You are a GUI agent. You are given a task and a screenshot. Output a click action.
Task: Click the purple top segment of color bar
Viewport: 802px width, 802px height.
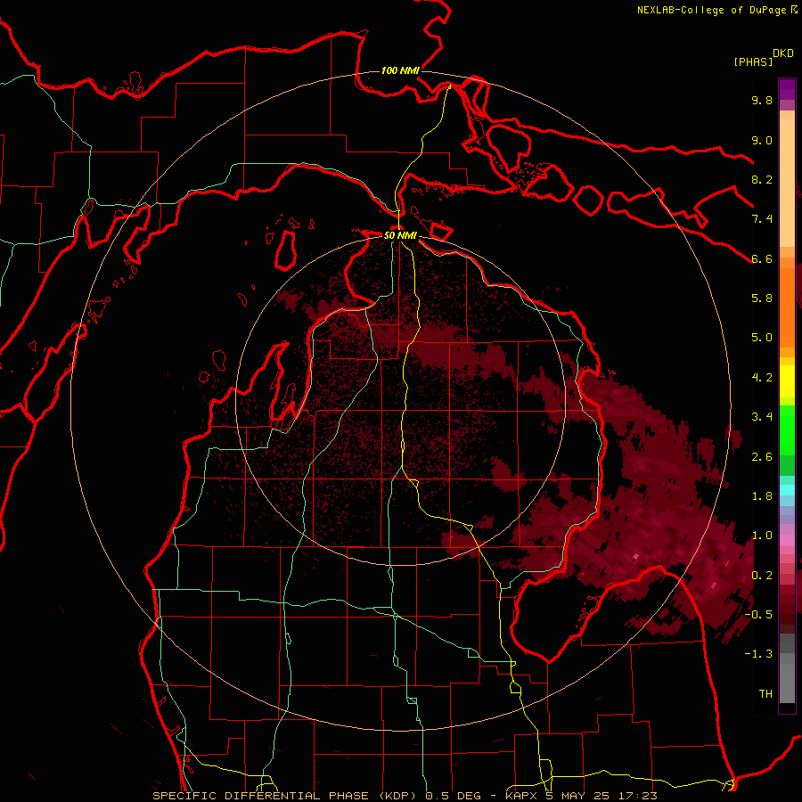[x=787, y=89]
